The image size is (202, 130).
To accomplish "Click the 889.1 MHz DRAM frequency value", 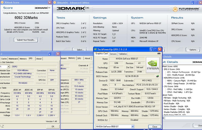I will click(x=79, y=80).
